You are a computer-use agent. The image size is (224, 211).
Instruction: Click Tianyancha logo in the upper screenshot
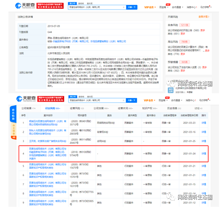pyautogui.click(x=25, y=6)
